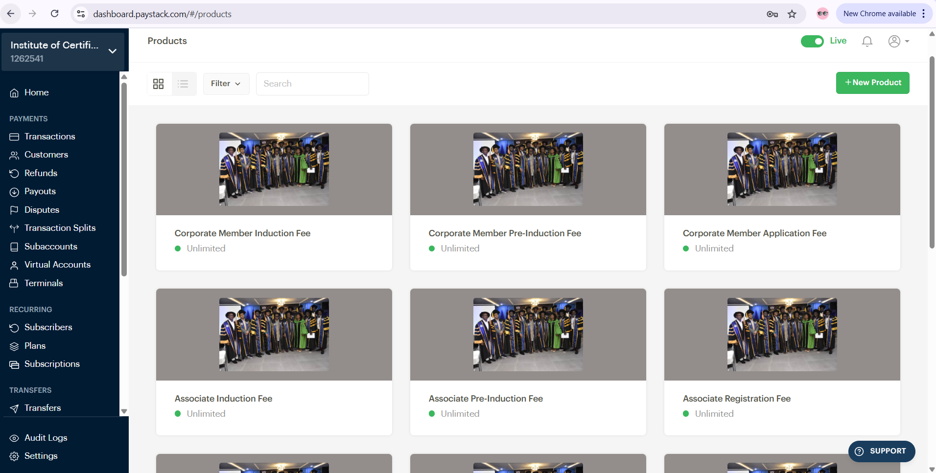Click the product Search field

(x=312, y=84)
